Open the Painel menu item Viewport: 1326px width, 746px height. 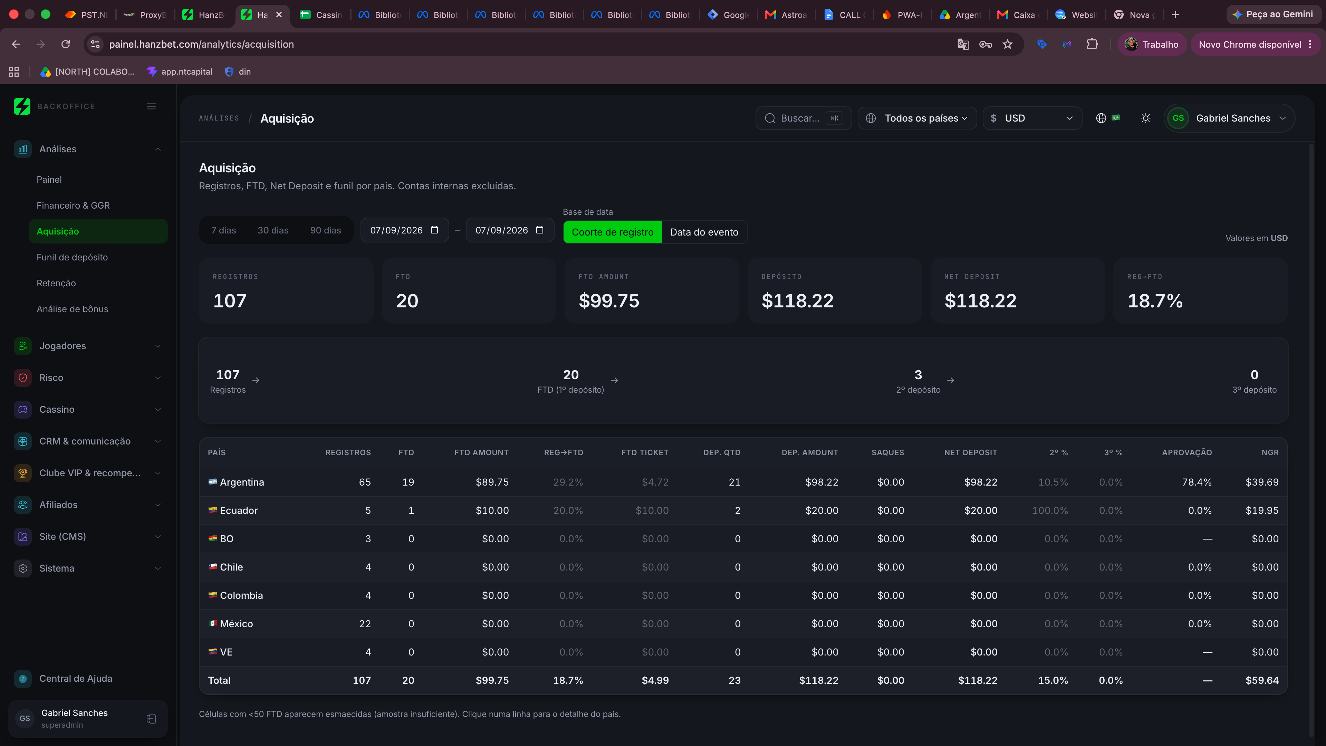pyautogui.click(x=98, y=179)
